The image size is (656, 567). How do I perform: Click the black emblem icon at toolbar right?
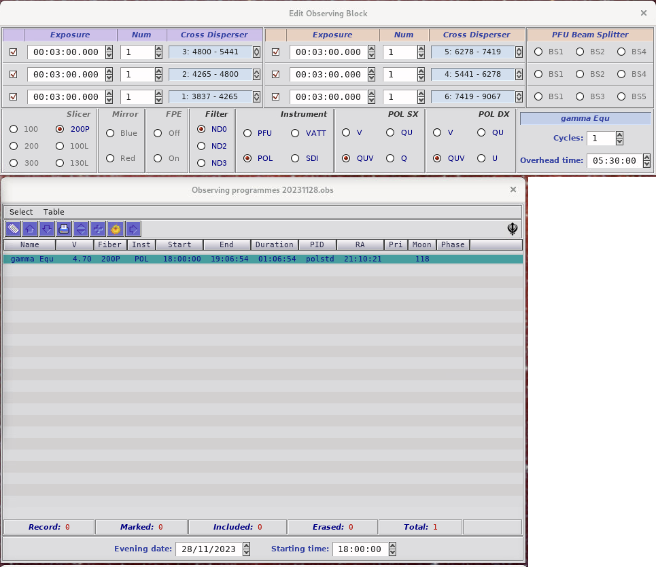coord(512,229)
